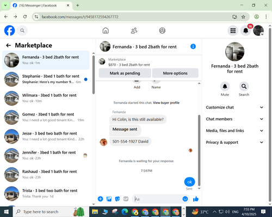Screen dimensions: 272x217
Task: Open emoji picker in message box
Action: coord(185,199)
